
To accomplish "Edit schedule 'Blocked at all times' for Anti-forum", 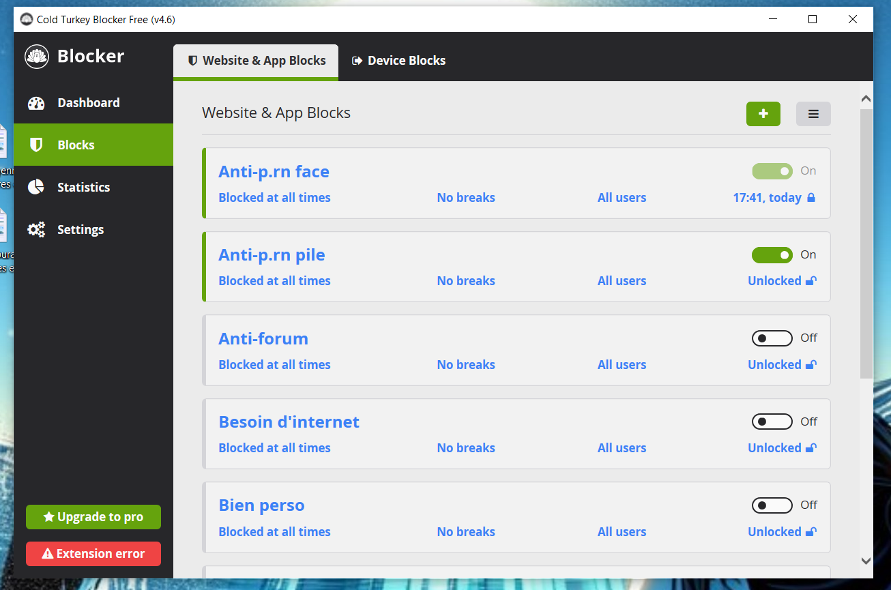I will [274, 365].
